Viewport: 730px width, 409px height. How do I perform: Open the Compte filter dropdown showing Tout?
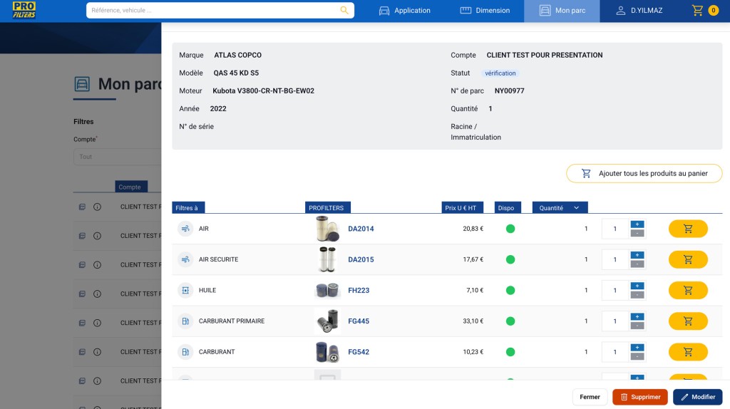click(118, 157)
